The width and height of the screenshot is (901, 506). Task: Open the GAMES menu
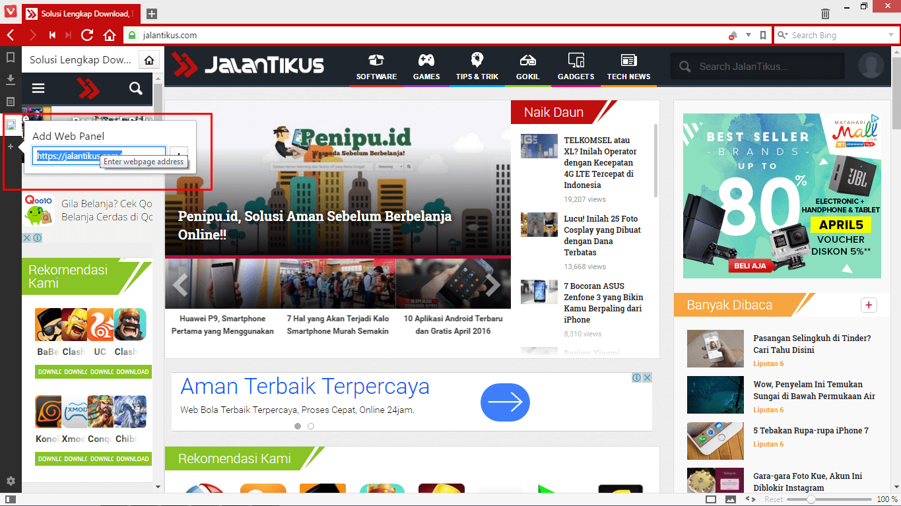(426, 67)
